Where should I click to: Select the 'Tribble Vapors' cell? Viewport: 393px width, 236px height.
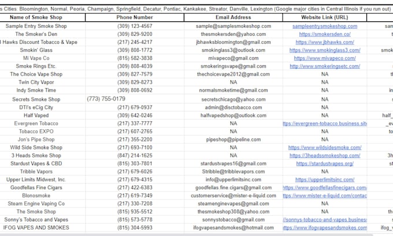click(42, 171)
